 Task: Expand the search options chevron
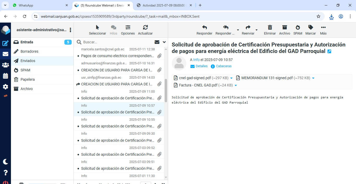pos(164,42)
